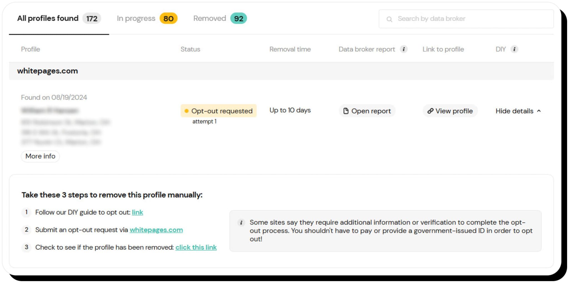The image size is (569, 283).
Task: Open click this link to verify removal
Action: point(196,247)
